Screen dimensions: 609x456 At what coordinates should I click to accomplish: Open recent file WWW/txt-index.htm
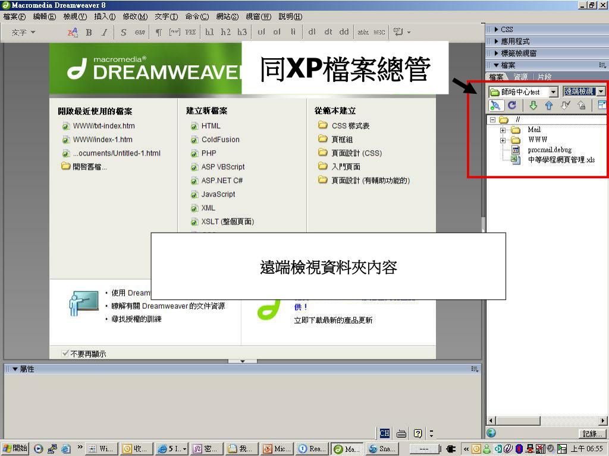(103, 126)
